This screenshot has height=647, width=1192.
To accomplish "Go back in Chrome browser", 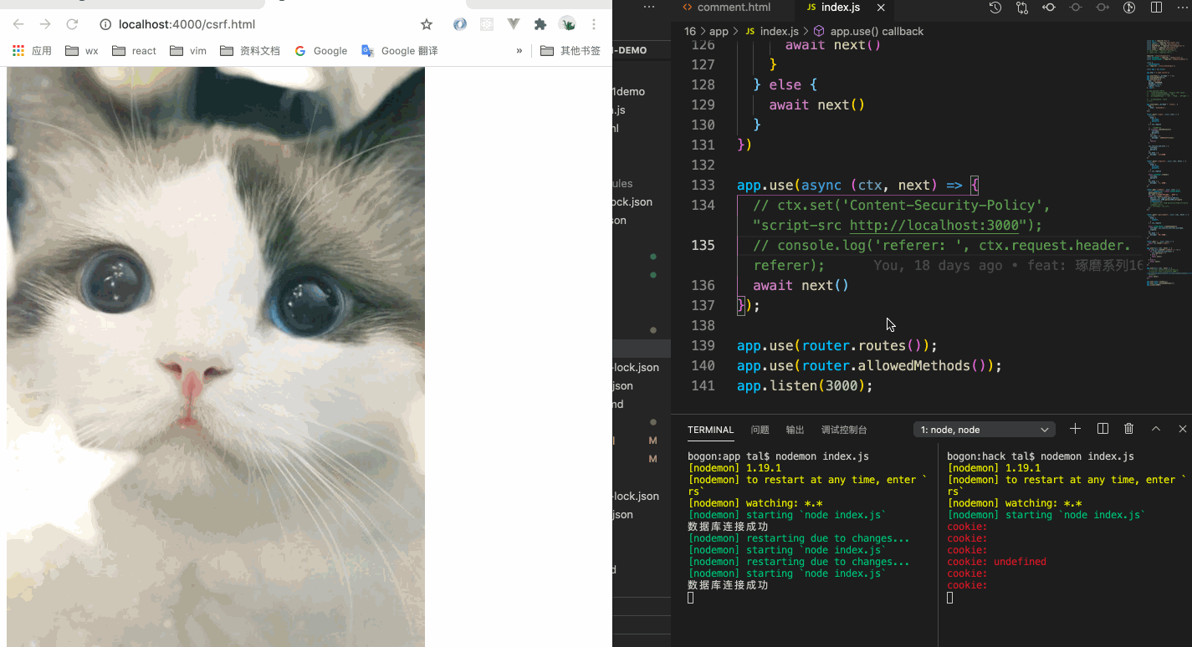I will tap(18, 24).
